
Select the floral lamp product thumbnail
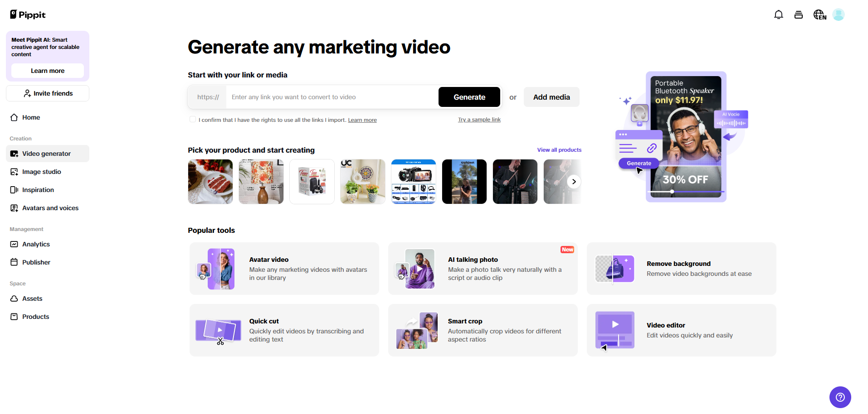(261, 182)
